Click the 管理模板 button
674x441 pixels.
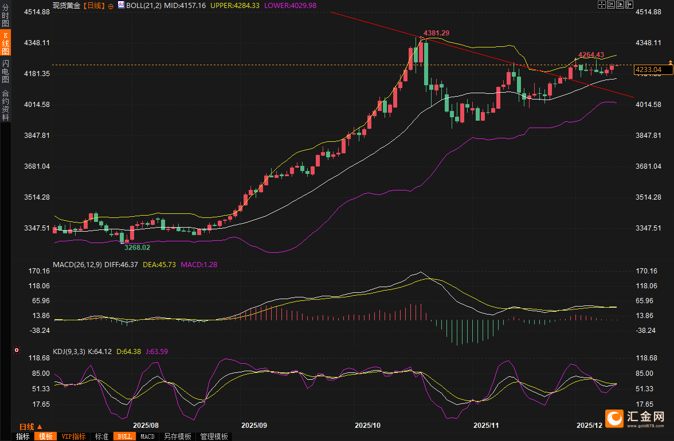[x=214, y=436]
